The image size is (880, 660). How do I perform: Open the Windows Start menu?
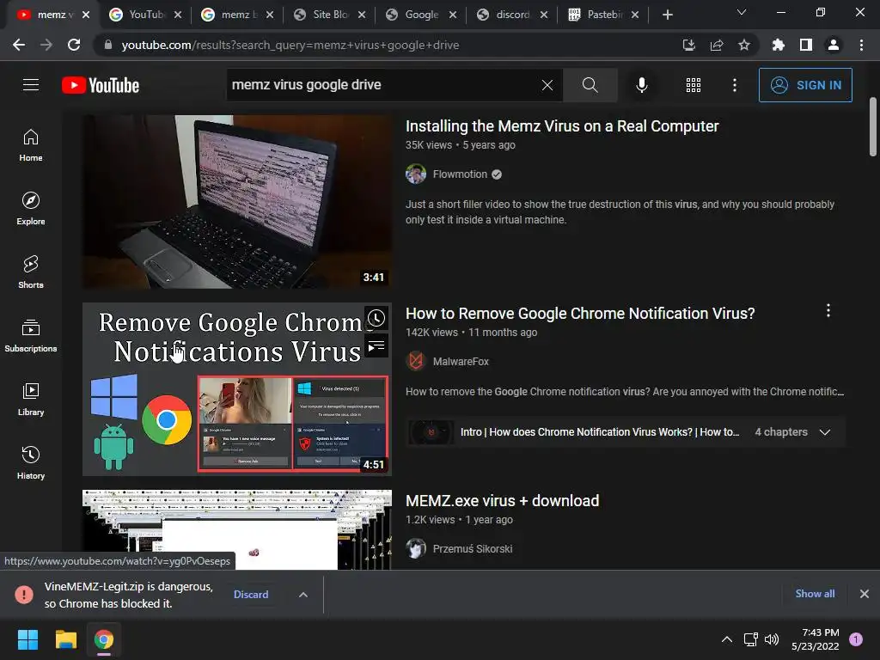(27, 639)
